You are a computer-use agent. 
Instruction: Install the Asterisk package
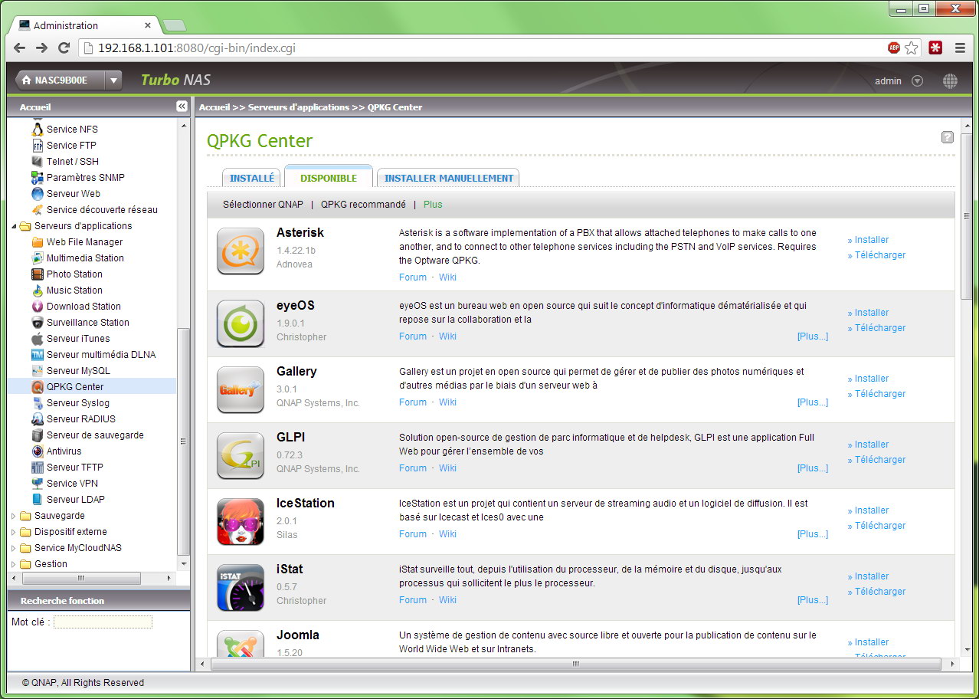coord(868,240)
